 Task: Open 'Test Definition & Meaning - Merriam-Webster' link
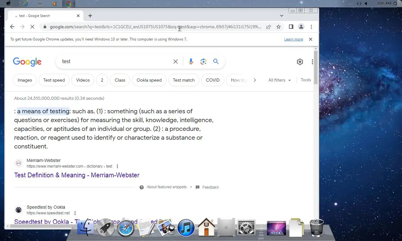[77, 175]
